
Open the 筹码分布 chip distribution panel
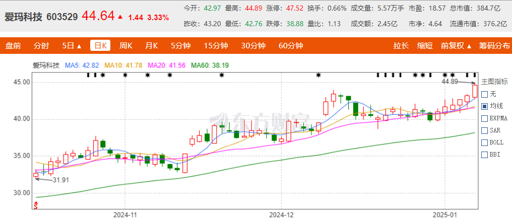(494, 46)
